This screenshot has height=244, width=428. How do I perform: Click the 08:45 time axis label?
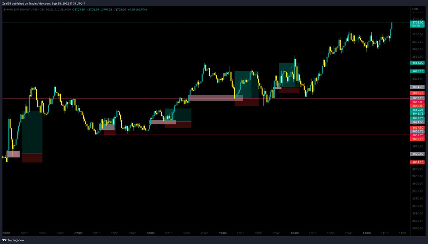pyautogui.click(x=205, y=233)
